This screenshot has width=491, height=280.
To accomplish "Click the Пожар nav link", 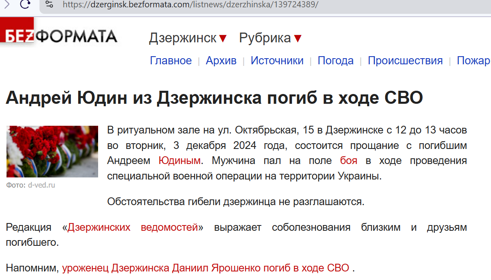I will (x=473, y=61).
